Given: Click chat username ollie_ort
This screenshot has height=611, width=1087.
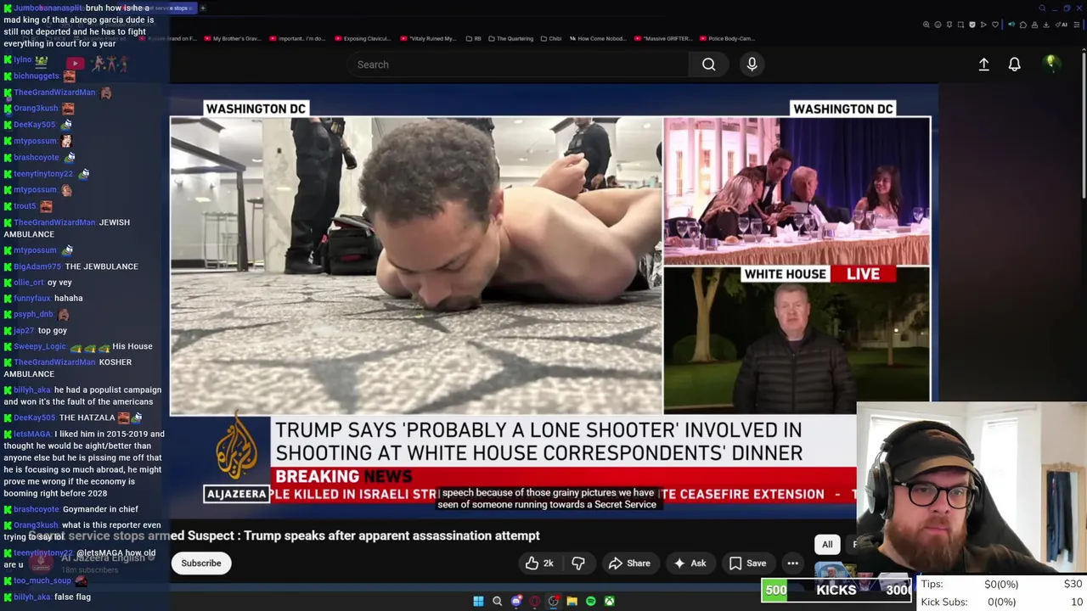Looking at the screenshot, I should 29,282.
